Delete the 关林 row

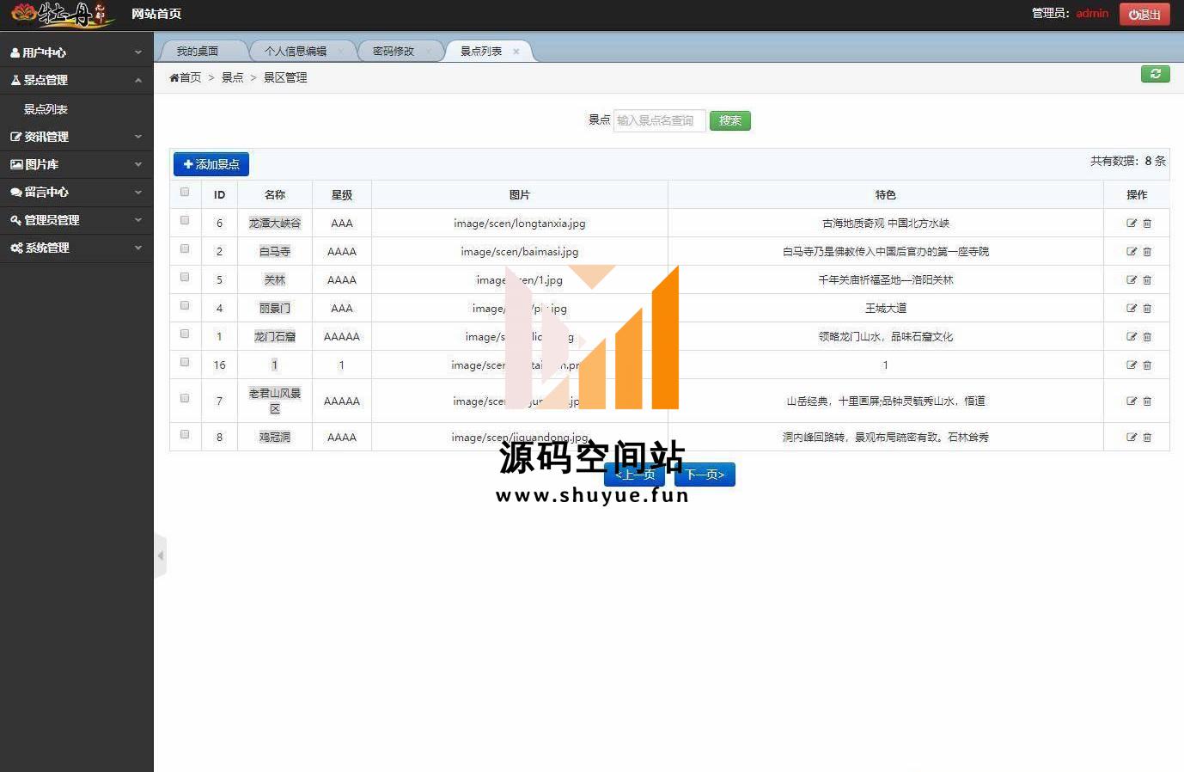point(1147,279)
